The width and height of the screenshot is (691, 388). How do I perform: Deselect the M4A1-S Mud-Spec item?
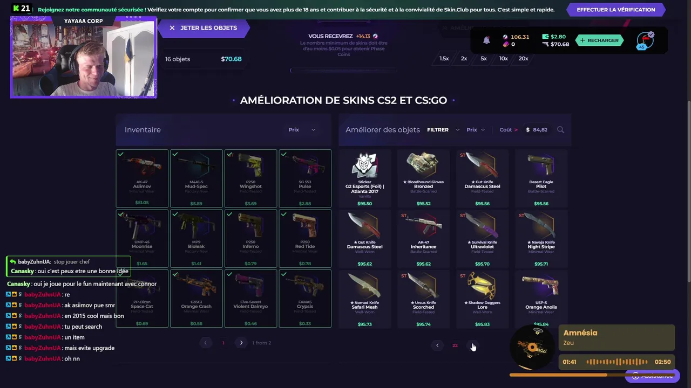pyautogui.click(x=197, y=178)
